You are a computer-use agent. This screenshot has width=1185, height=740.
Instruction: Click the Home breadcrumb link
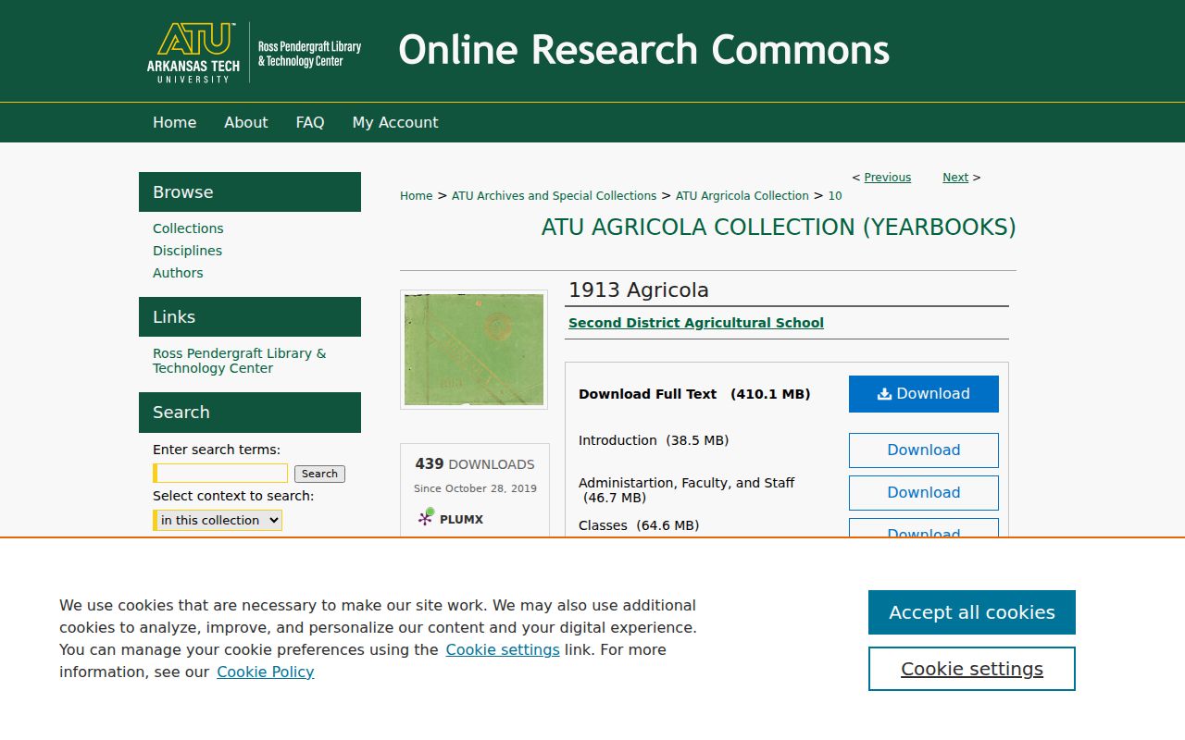click(416, 196)
